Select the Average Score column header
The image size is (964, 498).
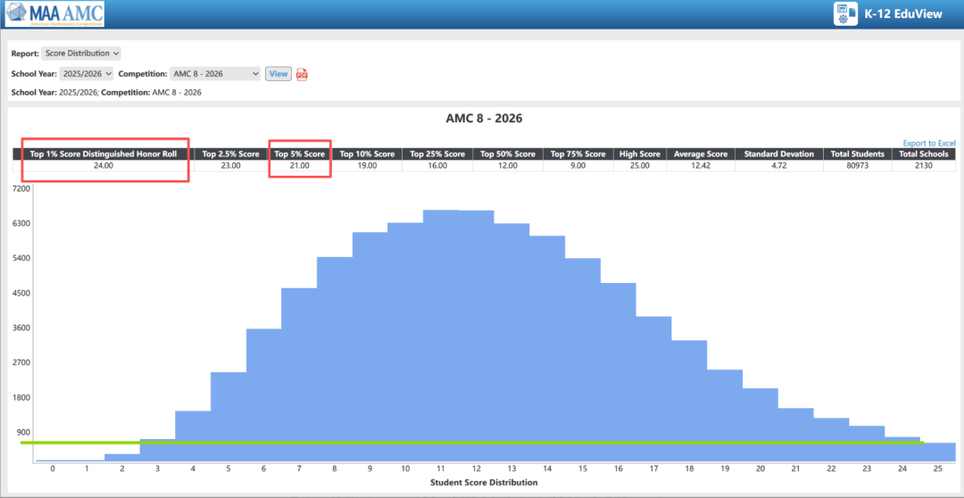coord(701,154)
